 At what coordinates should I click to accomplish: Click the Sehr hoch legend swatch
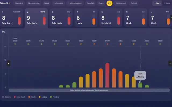(x=15, y=97)
